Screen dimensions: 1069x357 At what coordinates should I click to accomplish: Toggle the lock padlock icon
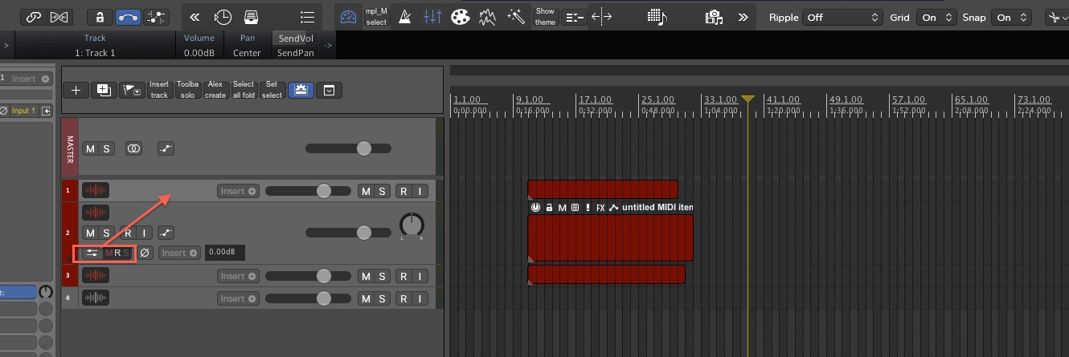[x=100, y=17]
